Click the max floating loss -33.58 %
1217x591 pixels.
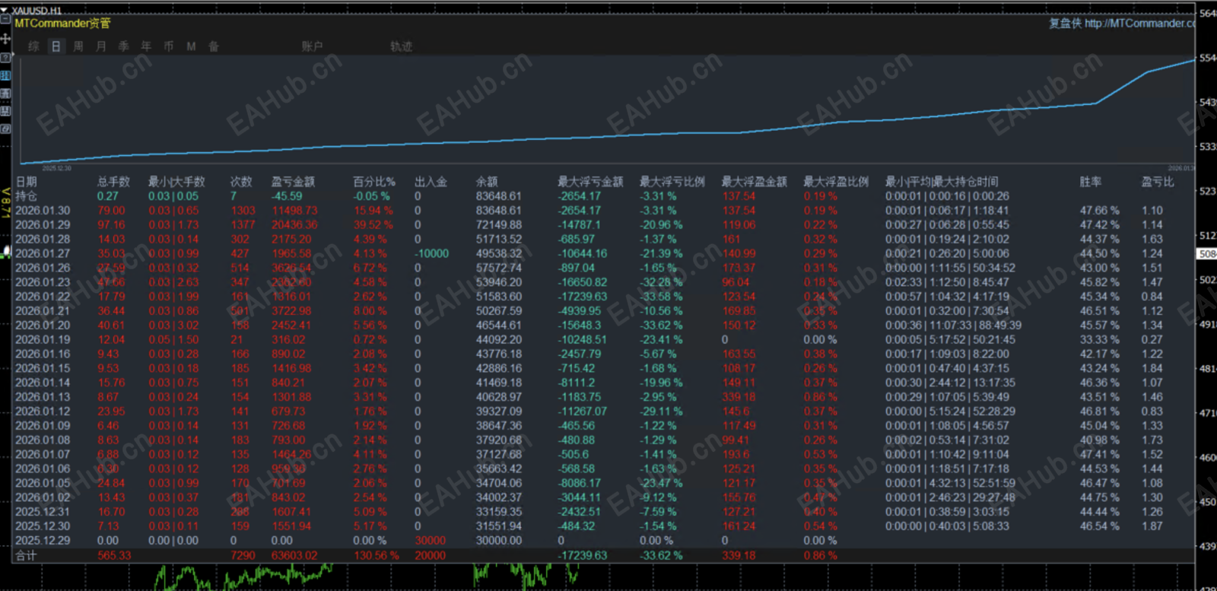tap(661, 297)
